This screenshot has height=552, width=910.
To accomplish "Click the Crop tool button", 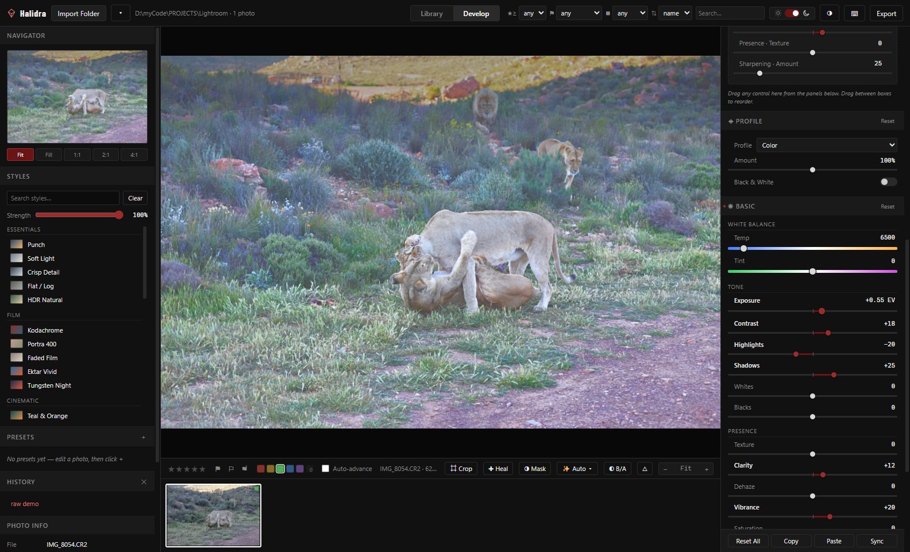I will pyautogui.click(x=461, y=469).
